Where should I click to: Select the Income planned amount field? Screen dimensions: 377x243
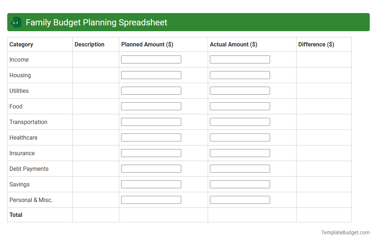pos(151,59)
